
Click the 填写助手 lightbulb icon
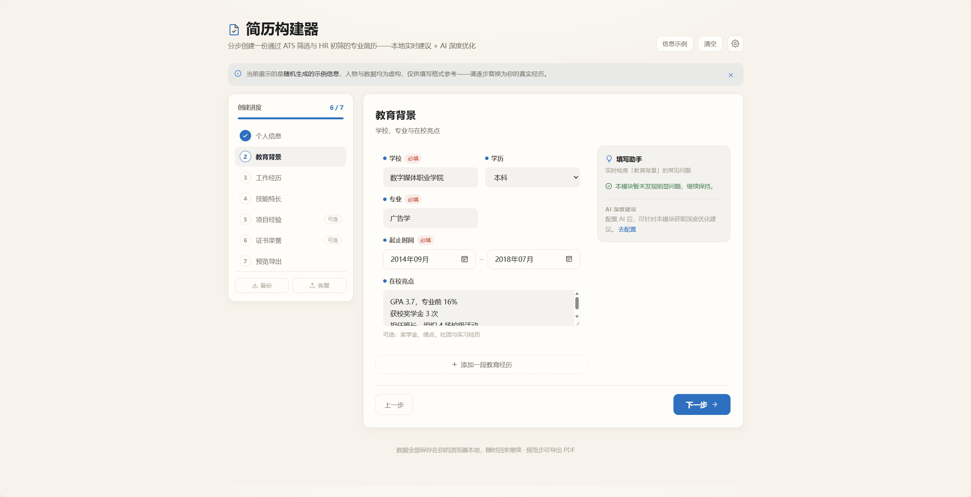click(x=609, y=159)
